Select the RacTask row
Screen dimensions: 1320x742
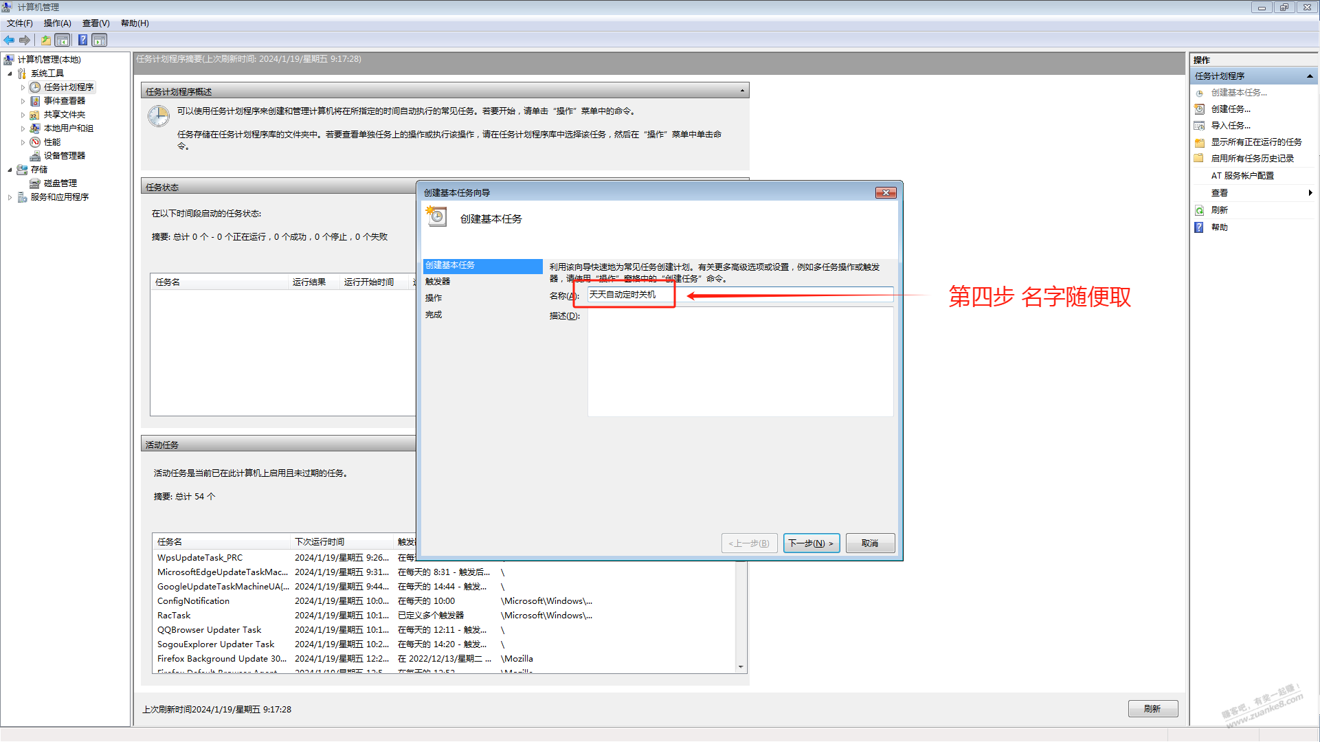pyautogui.click(x=444, y=616)
